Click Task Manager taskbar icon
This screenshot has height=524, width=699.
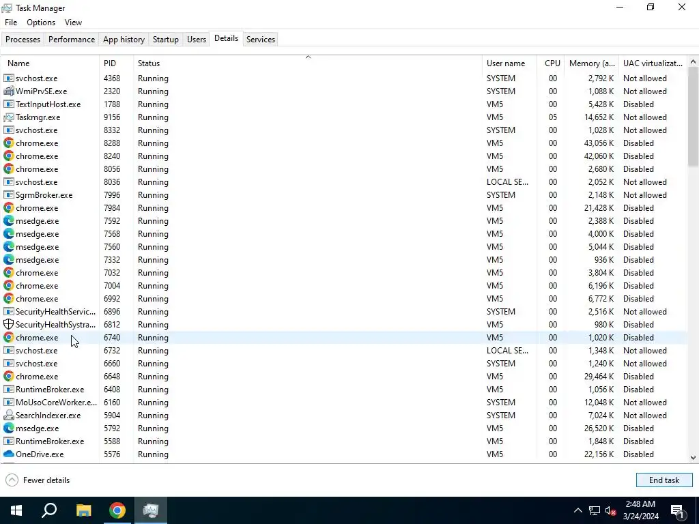151,510
